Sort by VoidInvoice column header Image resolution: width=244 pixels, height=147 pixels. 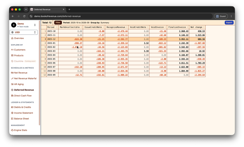click(158, 27)
